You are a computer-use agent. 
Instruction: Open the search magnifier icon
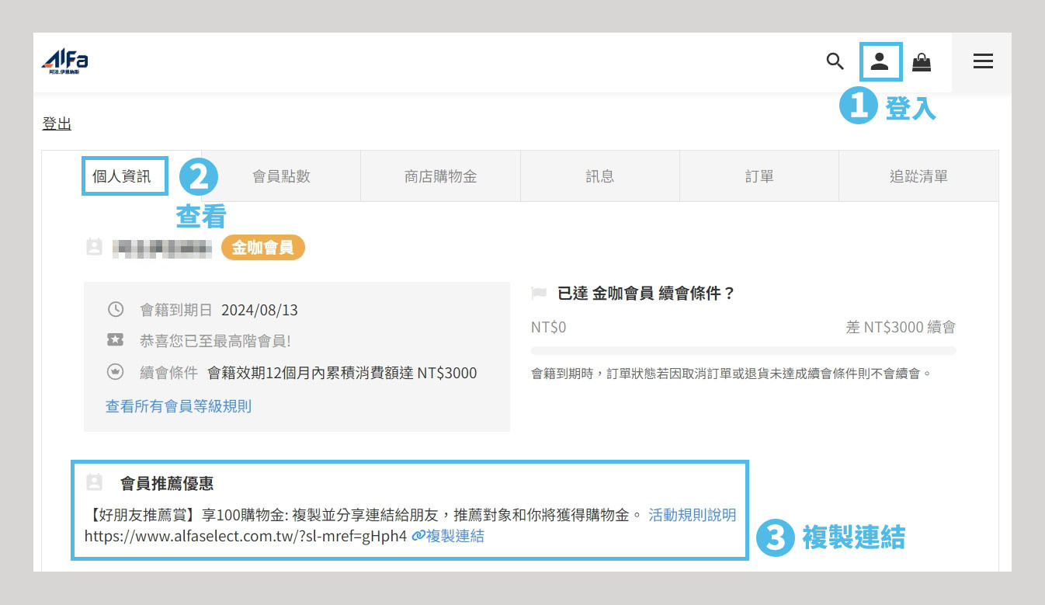coord(835,61)
